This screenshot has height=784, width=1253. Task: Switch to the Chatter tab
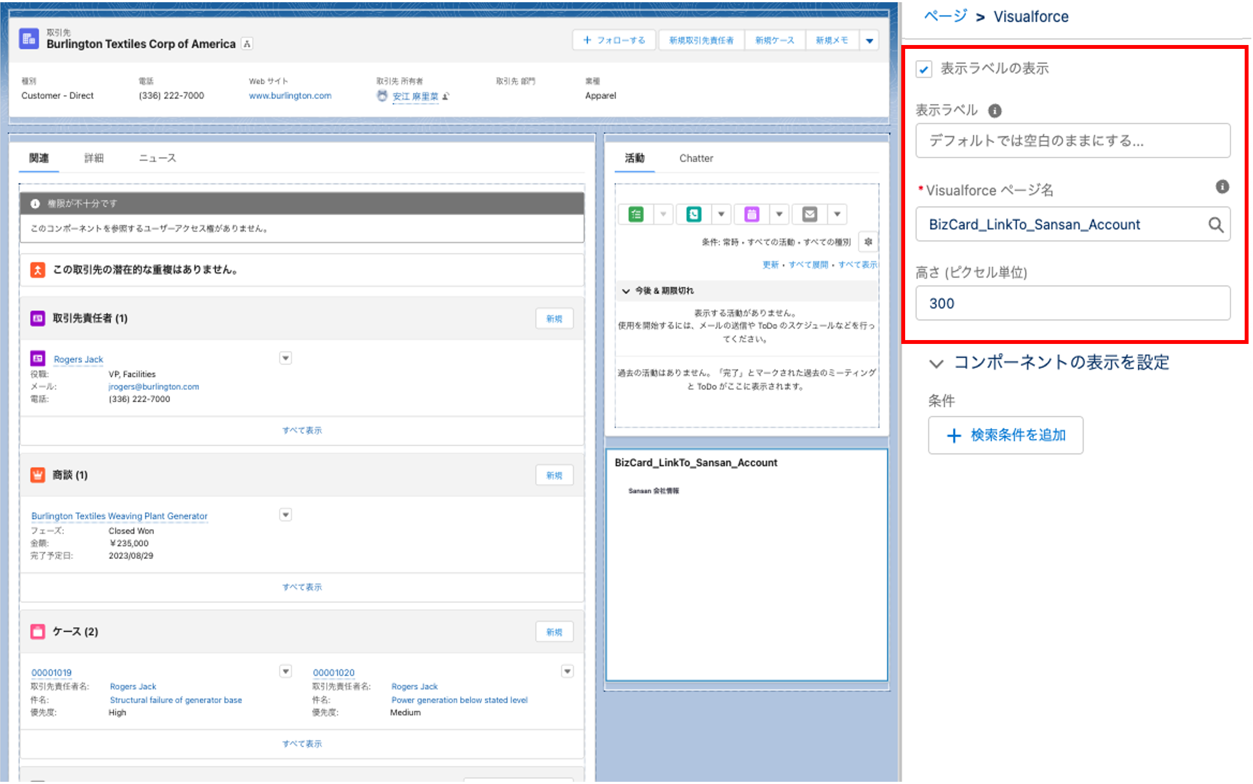tap(696, 158)
